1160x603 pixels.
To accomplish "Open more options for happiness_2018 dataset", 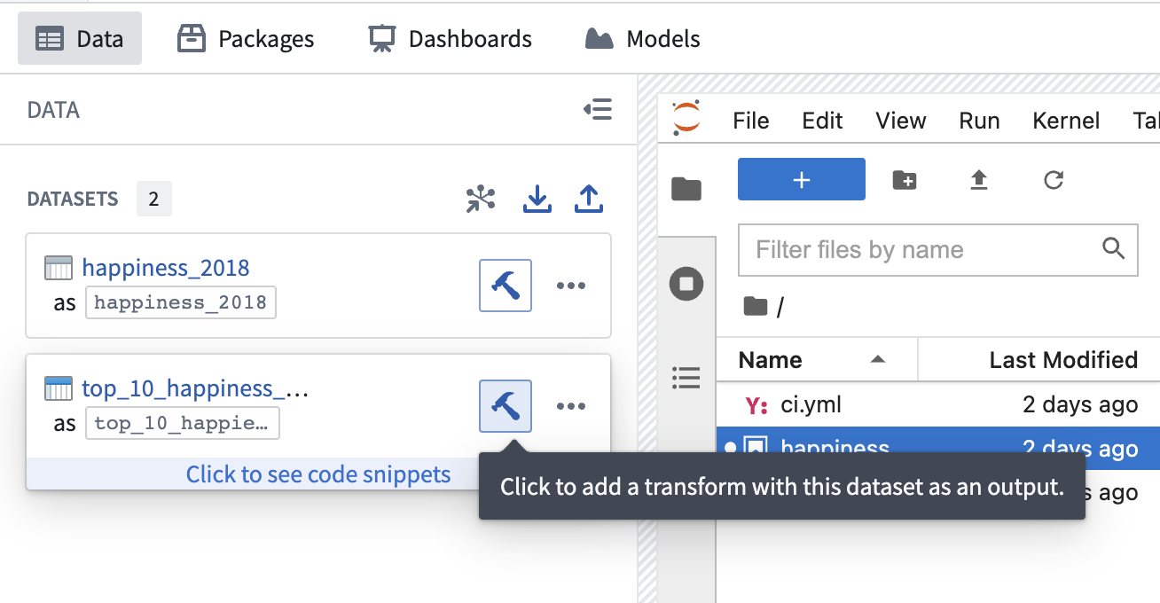I will pyautogui.click(x=571, y=286).
